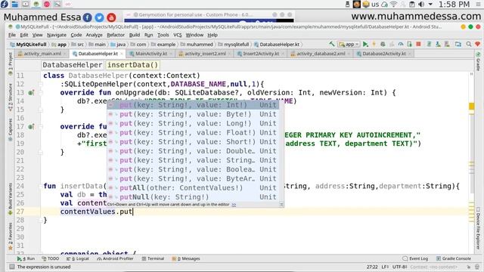
Task: Click override gutter icon on line 13
Action: coord(31,92)
